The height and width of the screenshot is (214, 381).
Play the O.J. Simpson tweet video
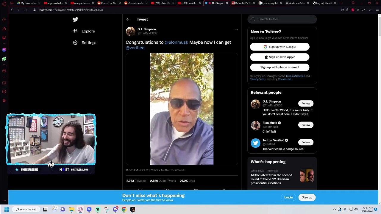click(182, 109)
